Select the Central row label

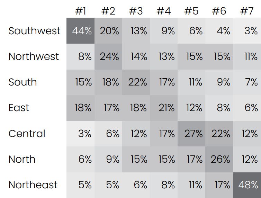pyautogui.click(x=27, y=134)
